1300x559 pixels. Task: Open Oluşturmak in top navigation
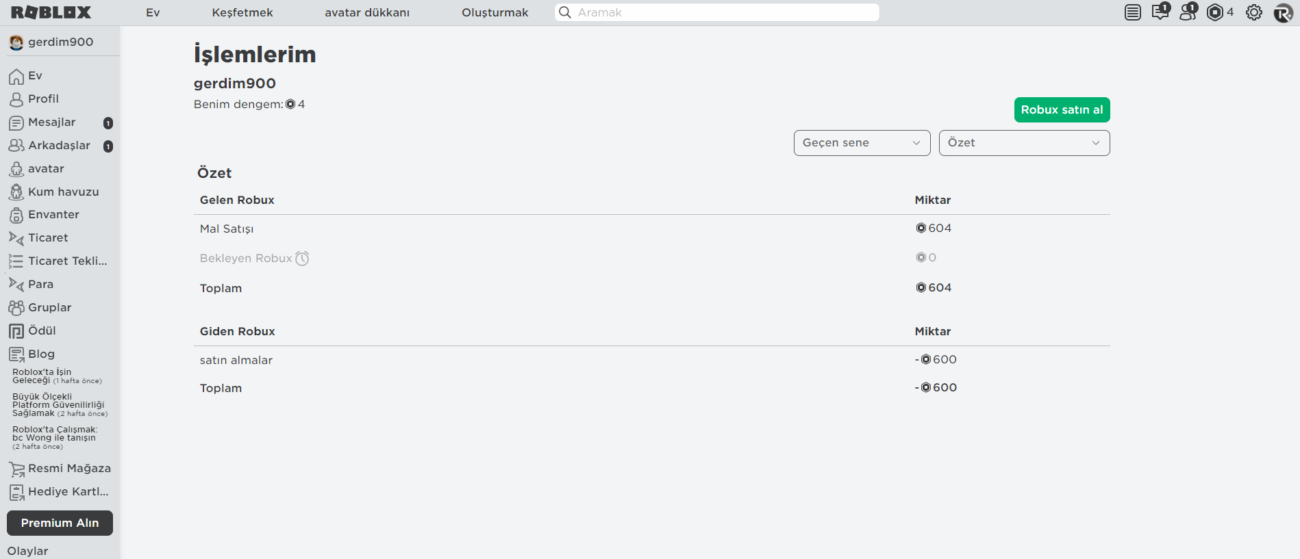coord(495,12)
